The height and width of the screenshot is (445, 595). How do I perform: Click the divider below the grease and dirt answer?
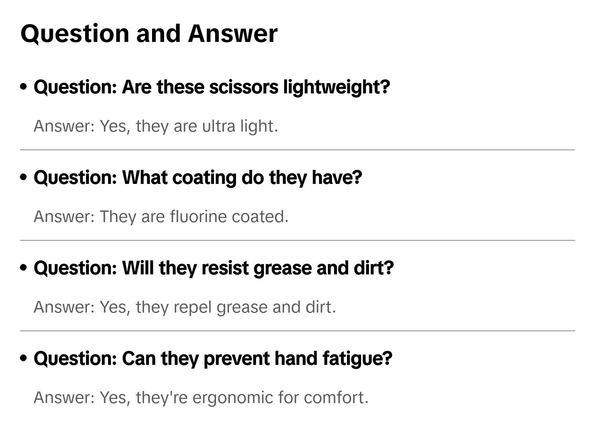coord(297,331)
